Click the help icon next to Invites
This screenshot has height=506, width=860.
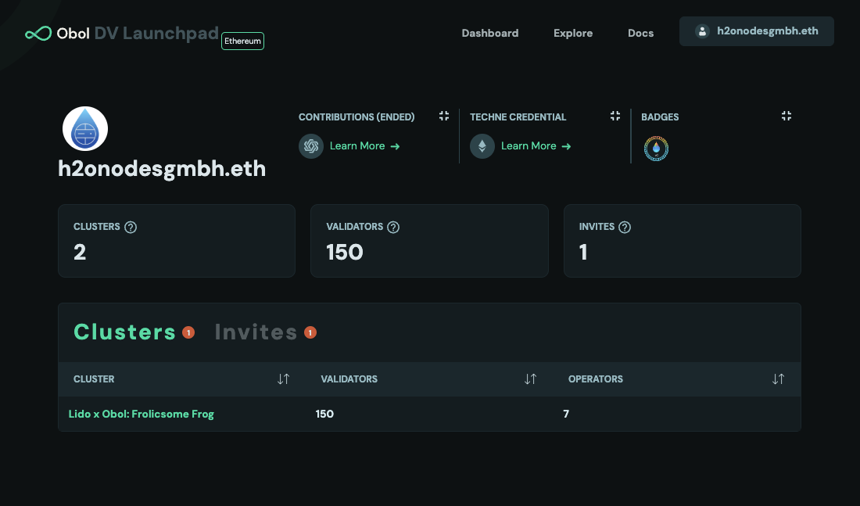[x=625, y=227]
